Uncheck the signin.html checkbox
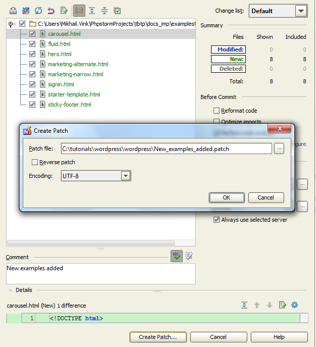316x347 pixels. tap(32, 84)
